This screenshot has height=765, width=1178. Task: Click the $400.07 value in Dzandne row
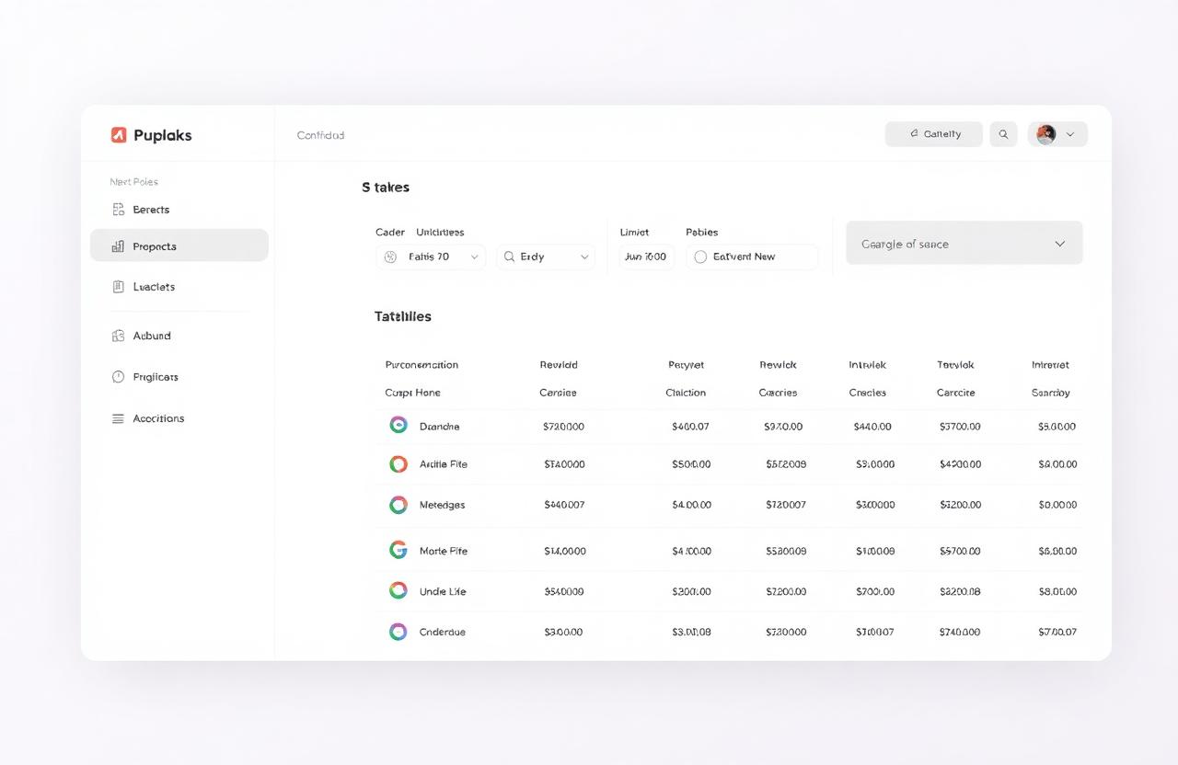[x=690, y=427]
